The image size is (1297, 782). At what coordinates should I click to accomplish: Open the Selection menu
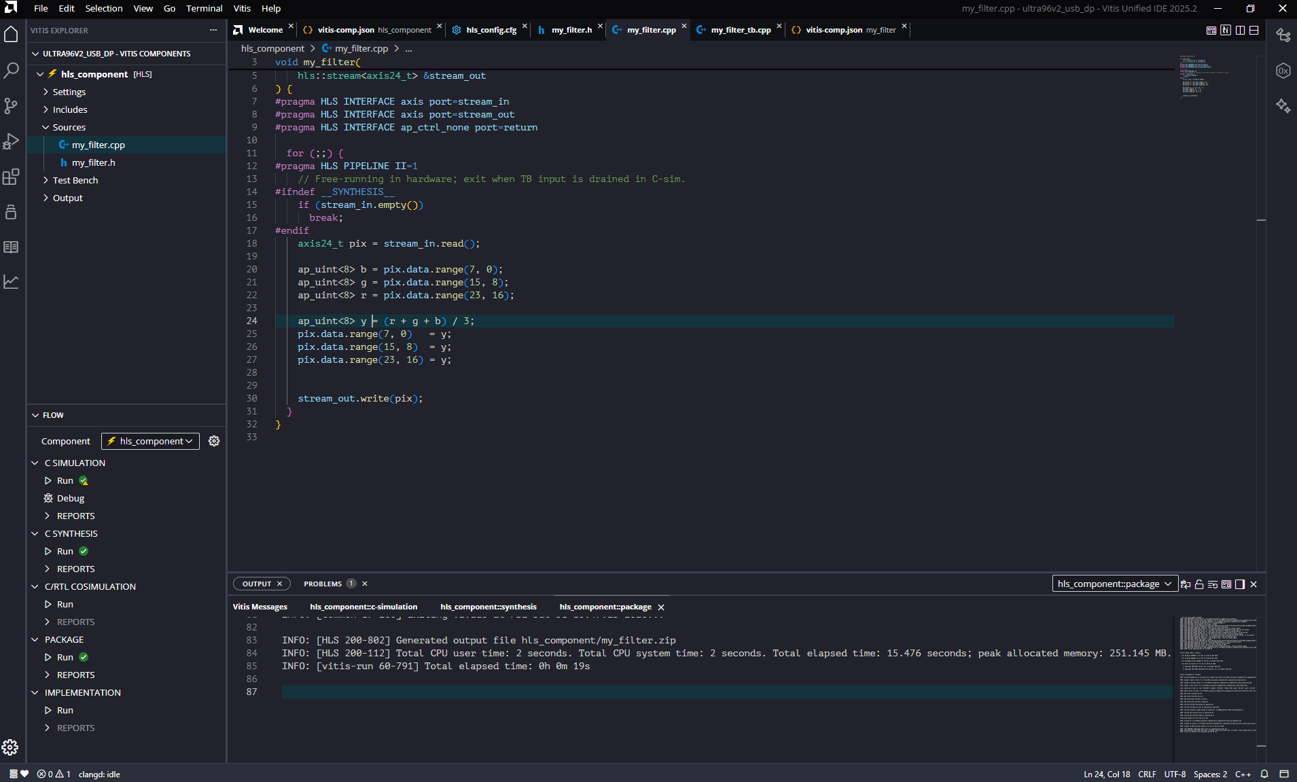(104, 8)
